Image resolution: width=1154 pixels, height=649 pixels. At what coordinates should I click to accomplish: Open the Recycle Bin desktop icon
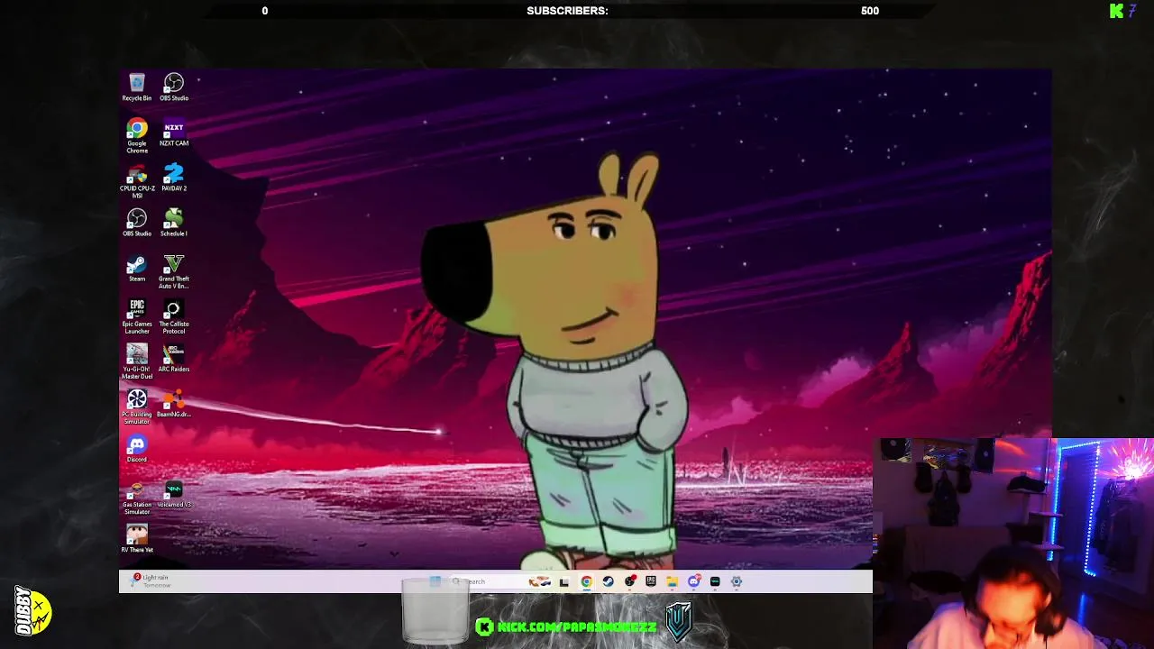click(x=137, y=87)
